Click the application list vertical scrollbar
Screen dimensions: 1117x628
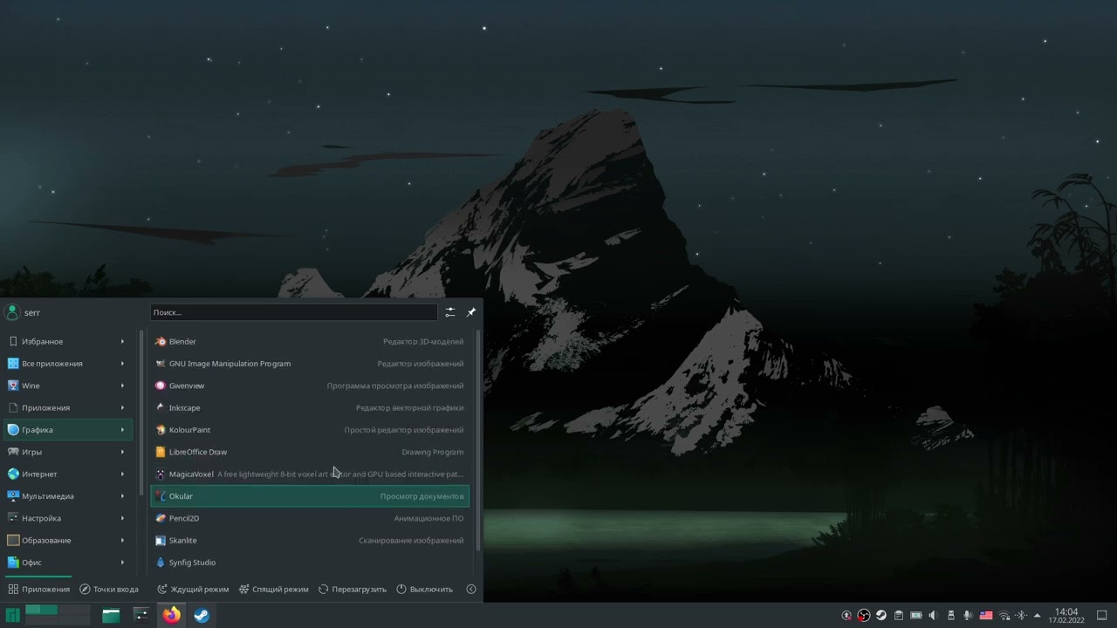click(x=477, y=440)
